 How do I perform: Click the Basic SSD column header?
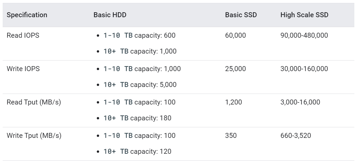pyautogui.click(x=241, y=15)
